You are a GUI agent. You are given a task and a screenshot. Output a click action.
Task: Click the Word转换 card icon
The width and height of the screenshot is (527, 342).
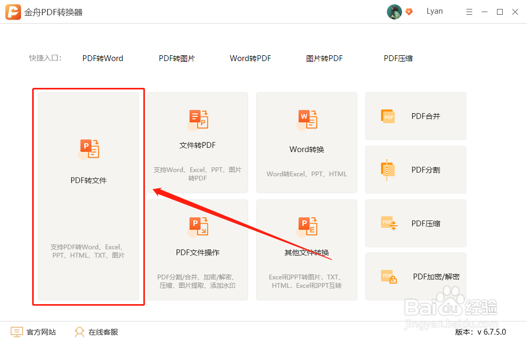tap(307, 120)
